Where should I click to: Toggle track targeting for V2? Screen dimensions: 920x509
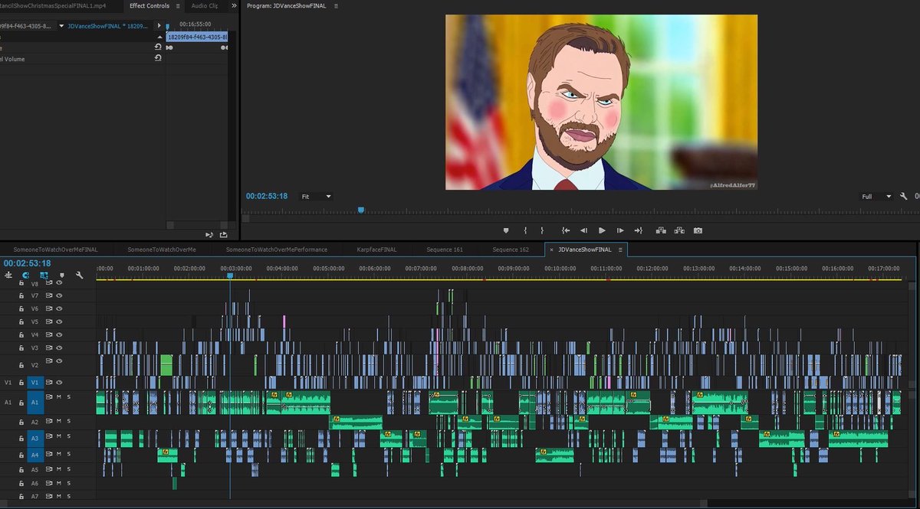(34, 365)
